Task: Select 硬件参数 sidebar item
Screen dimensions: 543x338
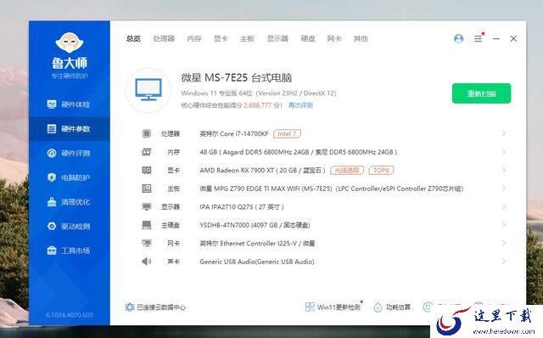Action: (70, 129)
